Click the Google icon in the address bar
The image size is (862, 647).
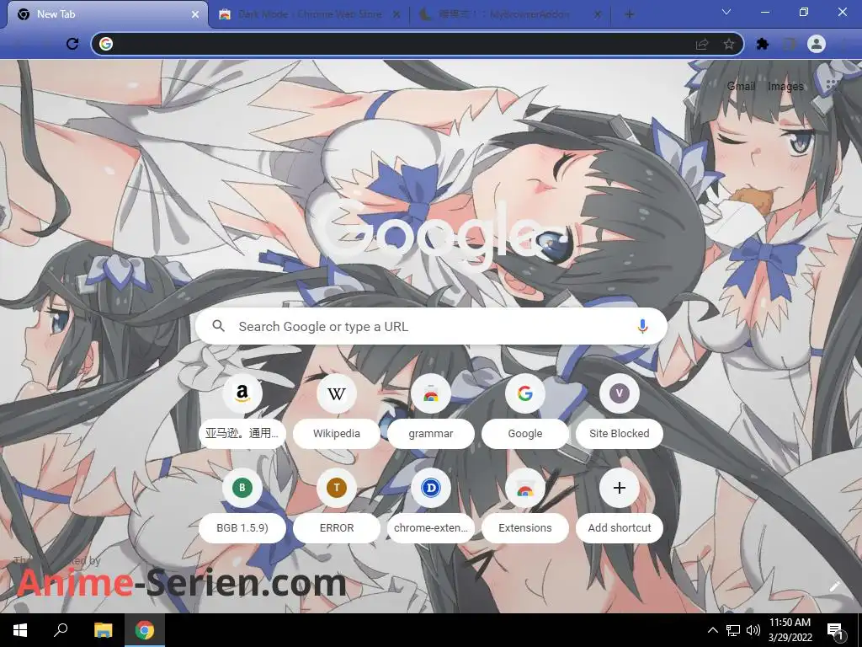106,44
